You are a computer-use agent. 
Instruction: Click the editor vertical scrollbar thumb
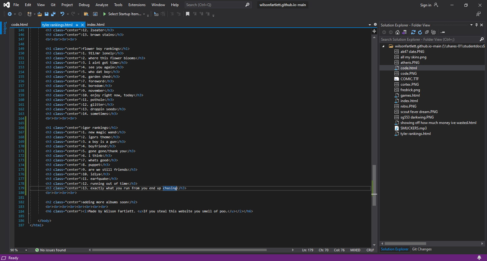point(374,185)
